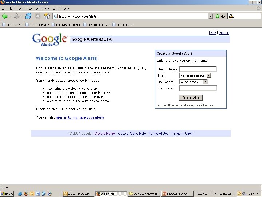Image resolution: width=262 pixels, height=197 pixels.
Task: Go to the Home page icon
Action: tap(47, 16)
